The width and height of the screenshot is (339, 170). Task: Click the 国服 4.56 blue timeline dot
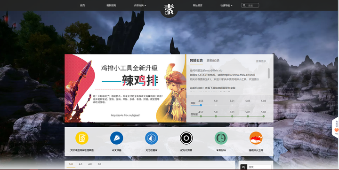pos(201,105)
